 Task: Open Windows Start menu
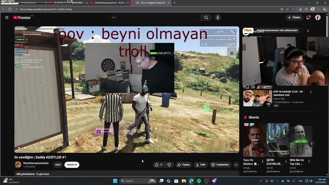pos(115,181)
